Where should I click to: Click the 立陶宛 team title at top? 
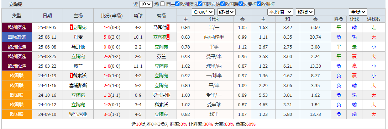(15, 4)
